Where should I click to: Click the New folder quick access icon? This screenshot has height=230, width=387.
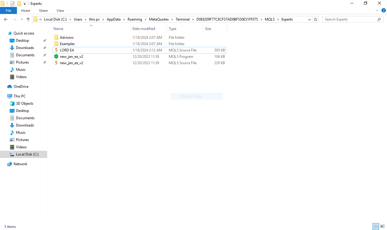click(19, 4)
